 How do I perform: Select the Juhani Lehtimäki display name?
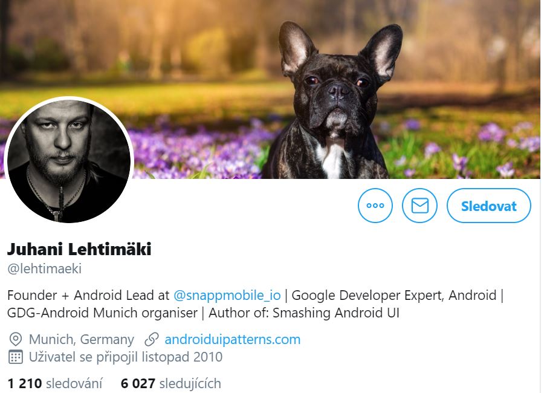point(79,249)
